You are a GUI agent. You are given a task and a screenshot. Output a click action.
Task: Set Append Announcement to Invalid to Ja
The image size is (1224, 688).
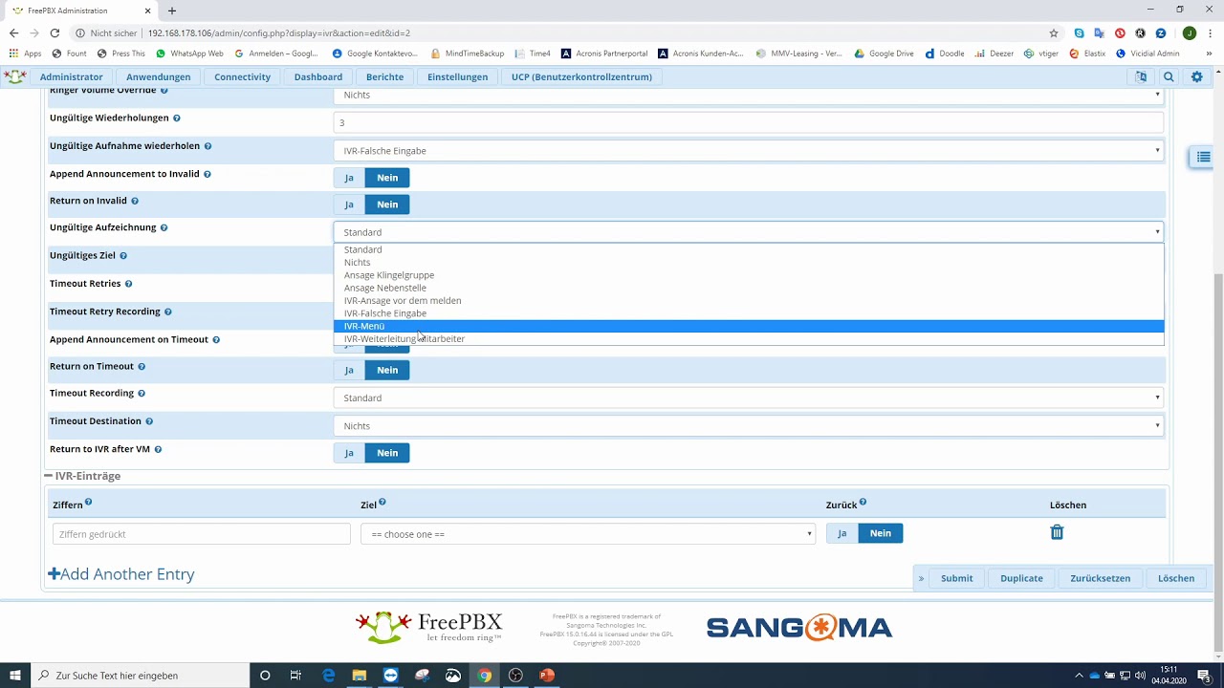pos(349,178)
